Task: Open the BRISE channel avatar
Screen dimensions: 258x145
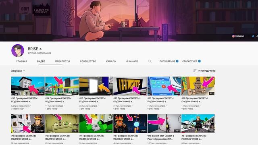Action: pyautogui.click(x=18, y=50)
